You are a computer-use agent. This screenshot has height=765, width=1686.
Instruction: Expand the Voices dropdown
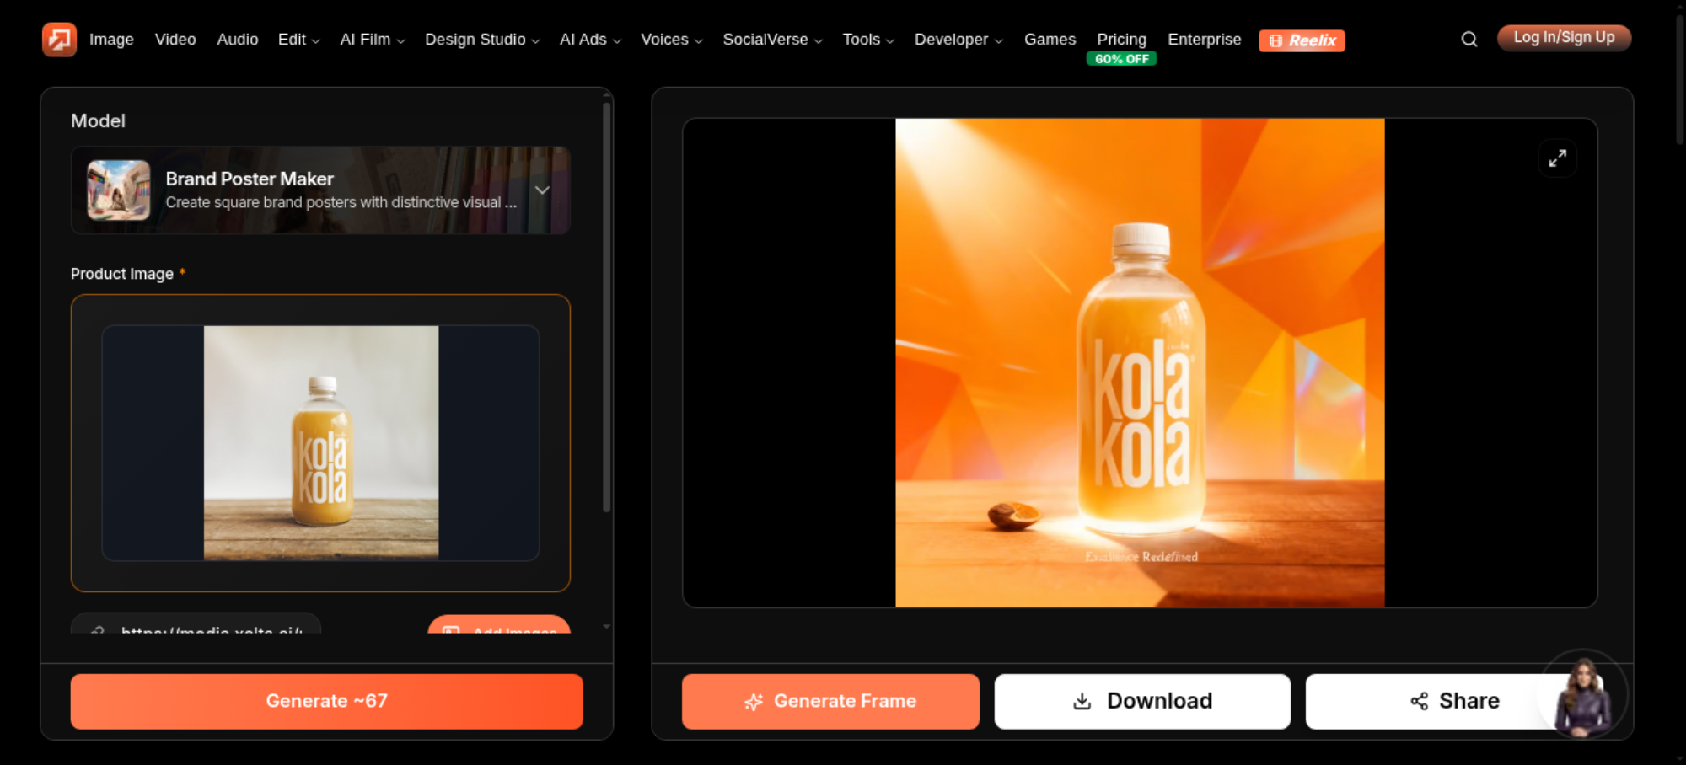[x=672, y=40]
